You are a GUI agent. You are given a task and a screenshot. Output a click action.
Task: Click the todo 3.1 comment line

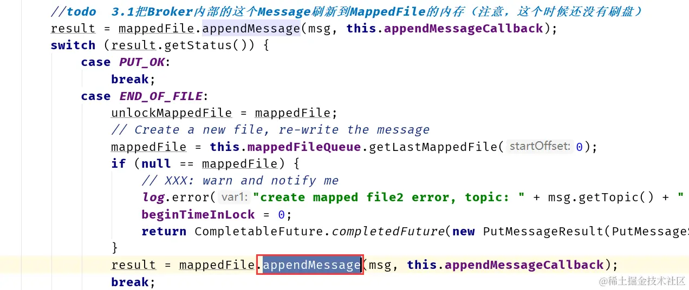click(347, 11)
